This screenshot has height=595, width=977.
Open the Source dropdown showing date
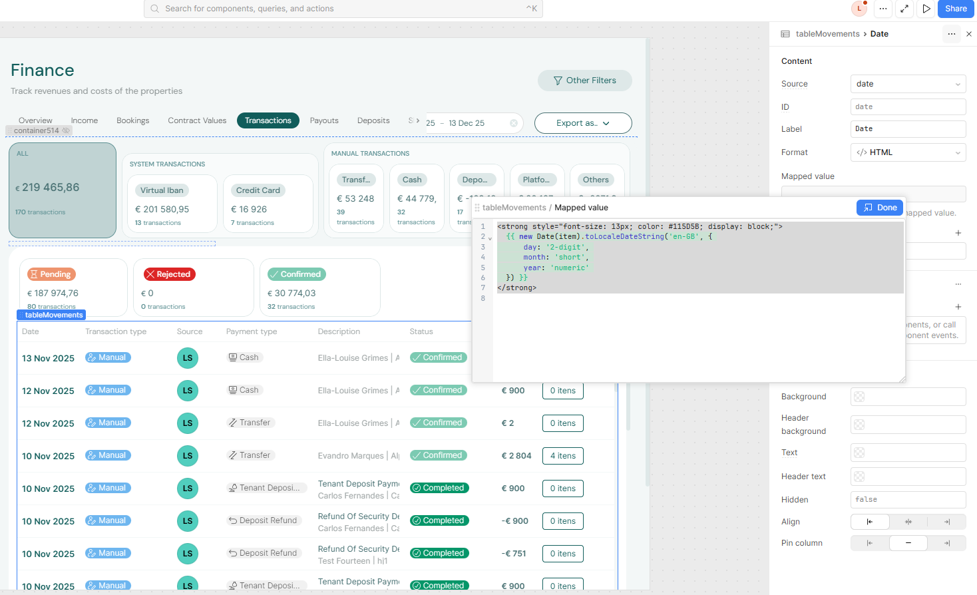tap(908, 84)
